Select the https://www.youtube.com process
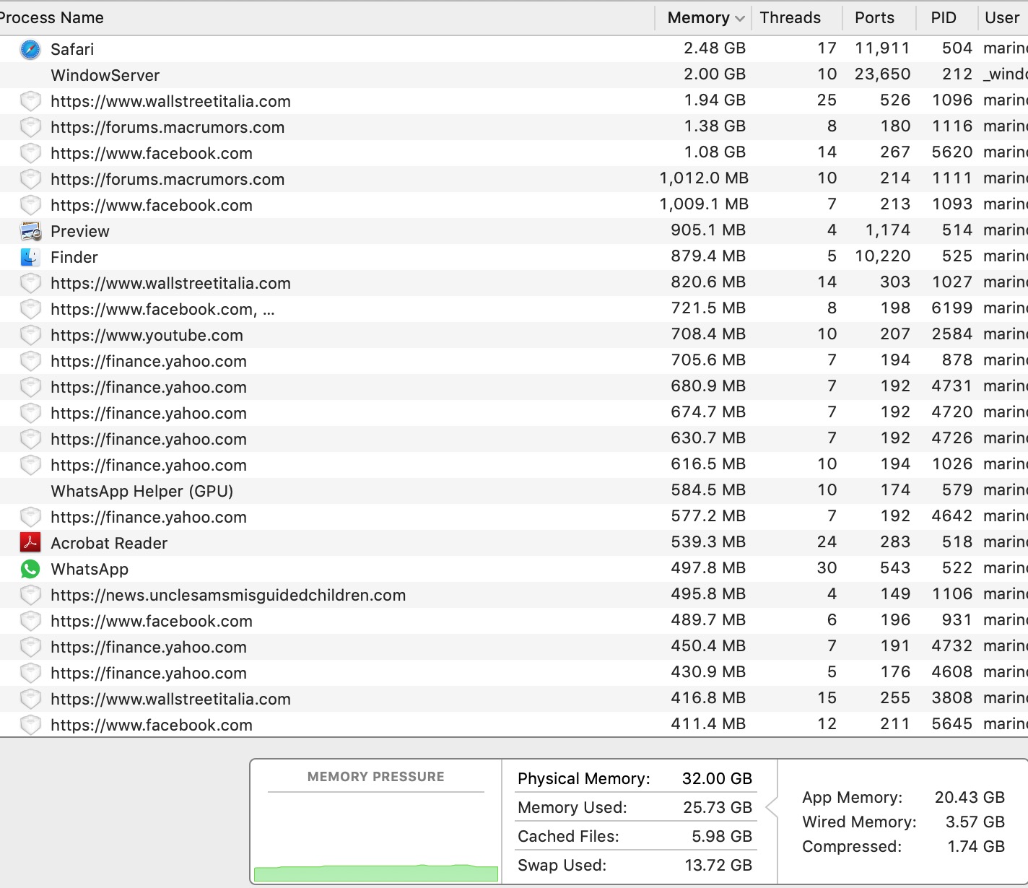Viewport: 1028px width, 888px height. pyautogui.click(x=147, y=335)
